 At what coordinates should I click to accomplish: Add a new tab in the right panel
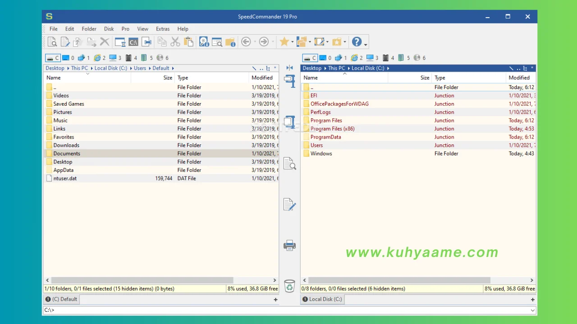(532, 300)
